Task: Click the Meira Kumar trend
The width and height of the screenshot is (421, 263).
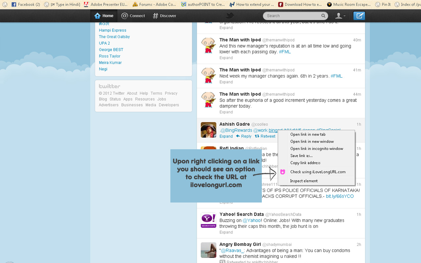Action: point(110,62)
